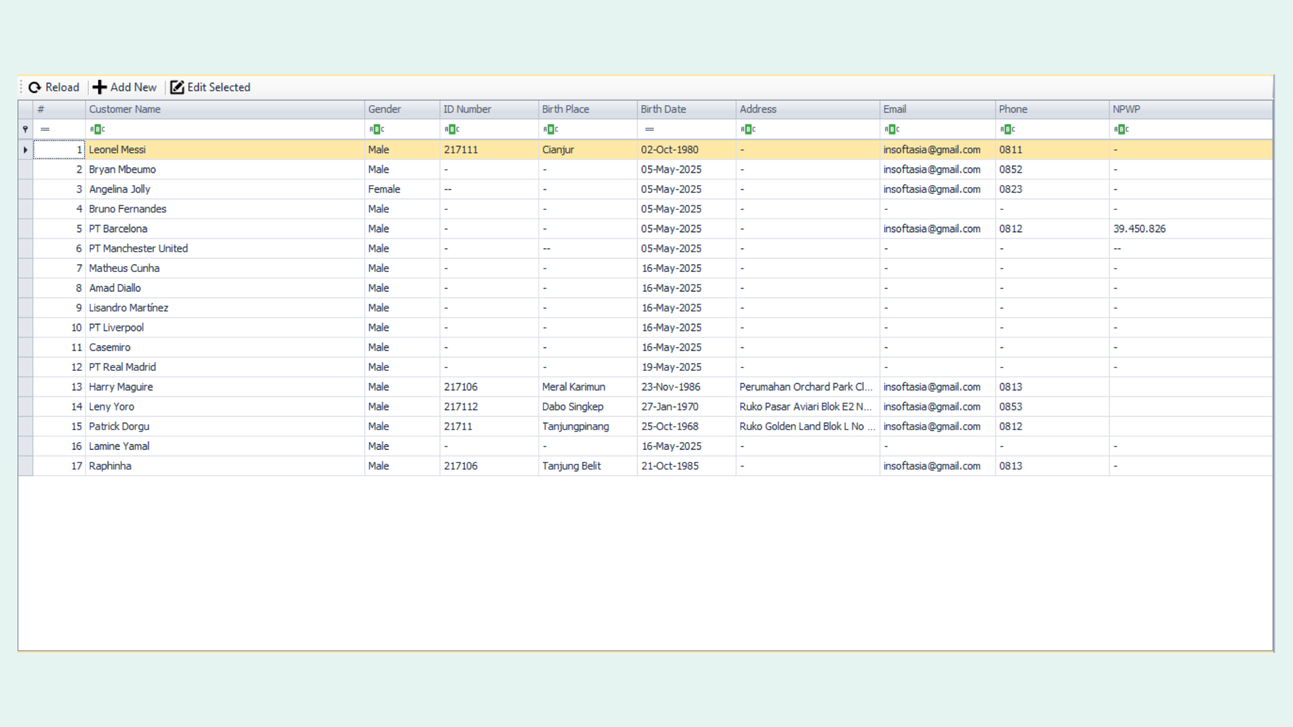Open Birth Place filter condition icon
This screenshot has width=1293, height=727.
pyautogui.click(x=551, y=129)
